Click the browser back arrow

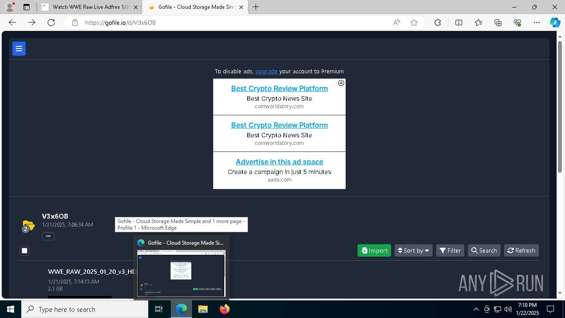(x=12, y=23)
